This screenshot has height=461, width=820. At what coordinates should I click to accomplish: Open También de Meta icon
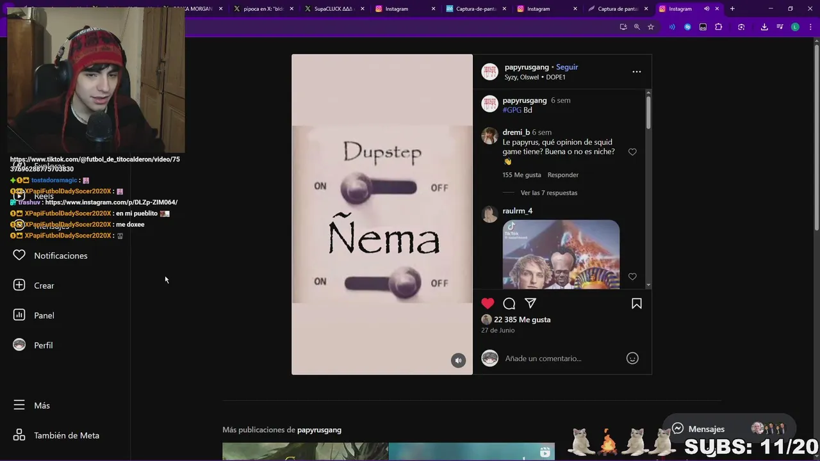[19, 435]
